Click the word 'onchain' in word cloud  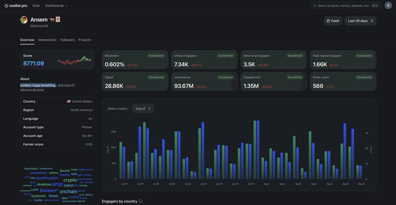point(69,191)
